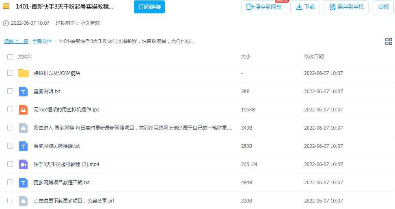This screenshot has height=209, width=395.
Task: Check the box for 冒泡网赚风险提醒.txt
Action: [10, 146]
